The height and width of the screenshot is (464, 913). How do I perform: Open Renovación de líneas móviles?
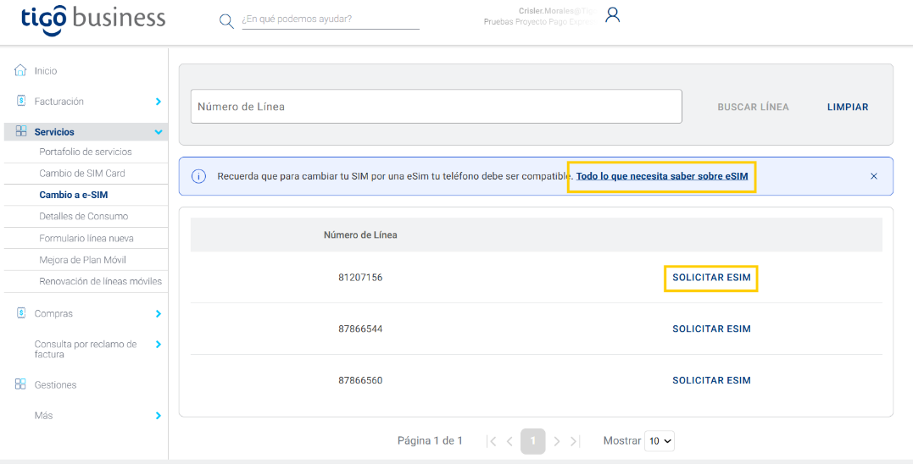[x=101, y=281]
